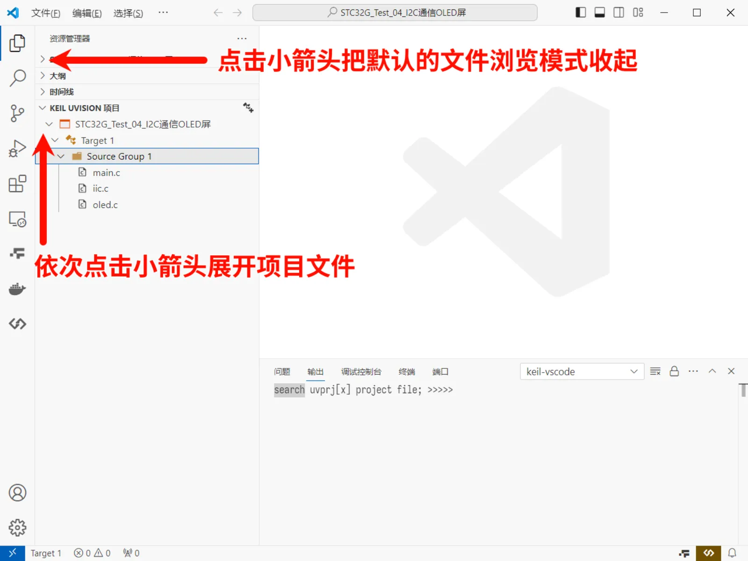Screen dimensions: 748x561
Task: Open the 文件 menu
Action: [45, 13]
